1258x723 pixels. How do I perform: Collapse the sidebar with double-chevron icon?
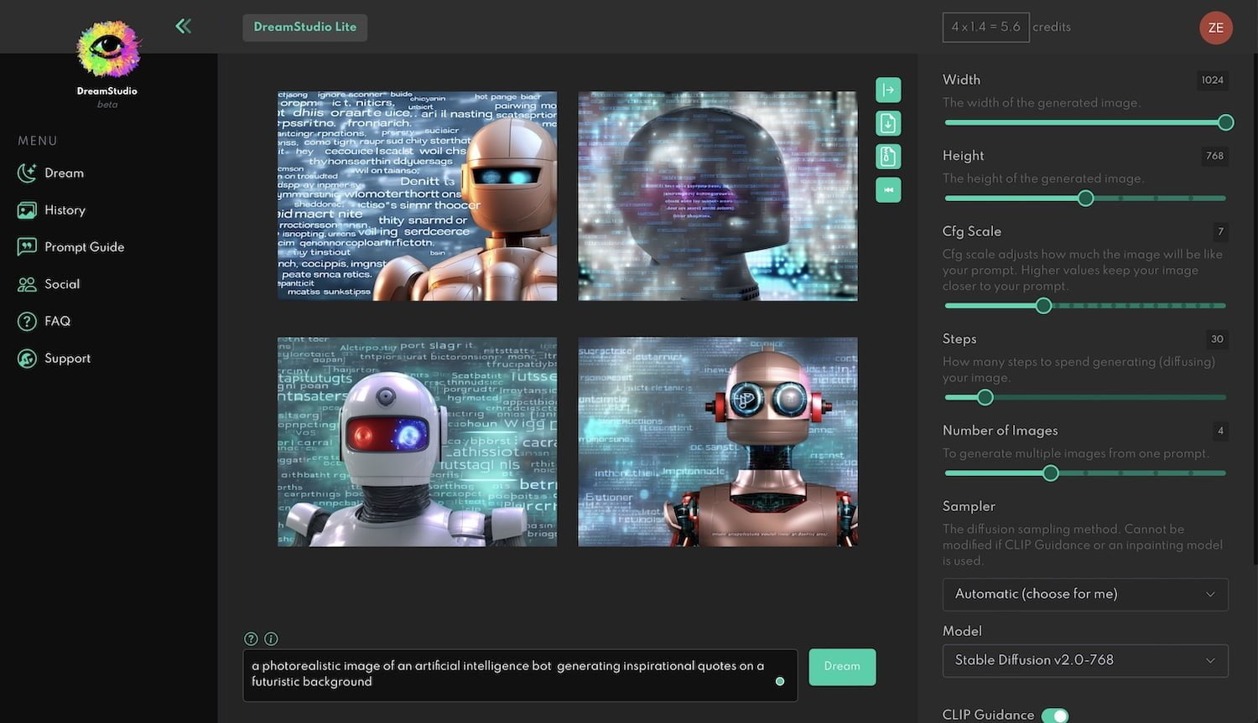(183, 26)
